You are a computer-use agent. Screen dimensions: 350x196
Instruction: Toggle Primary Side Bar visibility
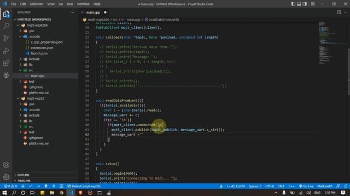tap(293, 4)
